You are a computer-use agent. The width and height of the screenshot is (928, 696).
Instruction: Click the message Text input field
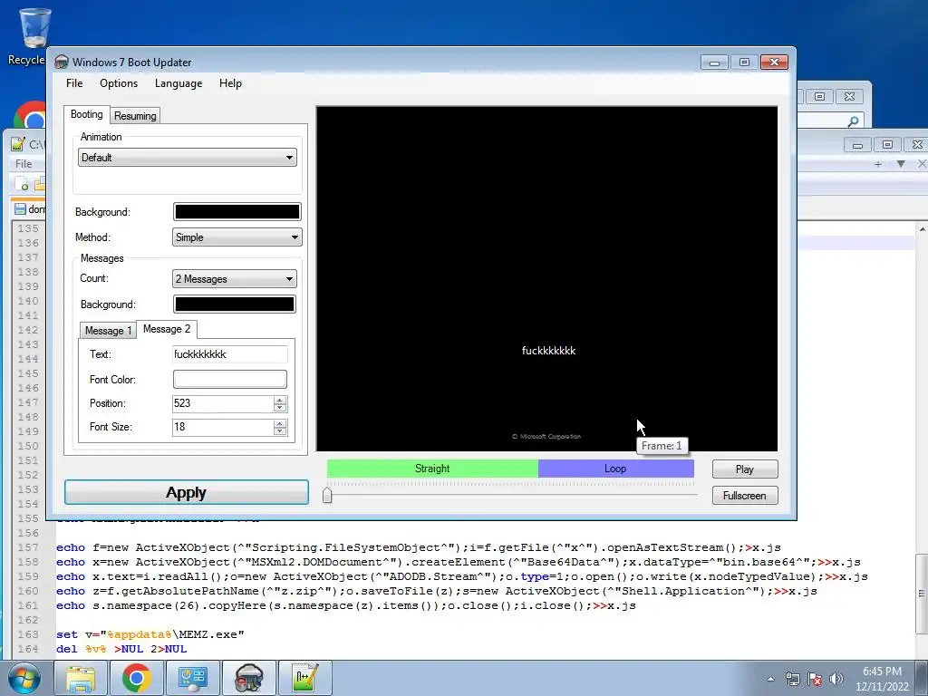tap(229, 354)
